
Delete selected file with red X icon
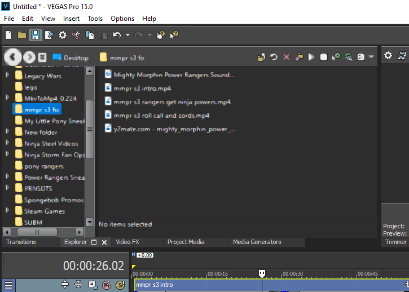pos(287,57)
